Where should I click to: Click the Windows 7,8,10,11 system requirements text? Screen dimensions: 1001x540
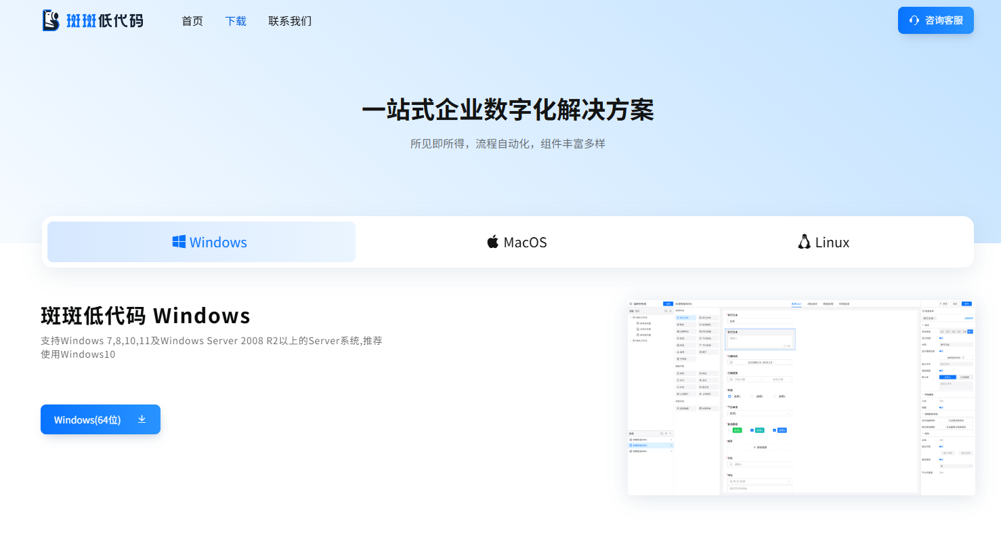(x=211, y=347)
